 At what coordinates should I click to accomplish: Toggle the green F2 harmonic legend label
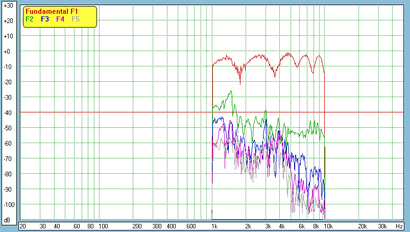coord(30,19)
